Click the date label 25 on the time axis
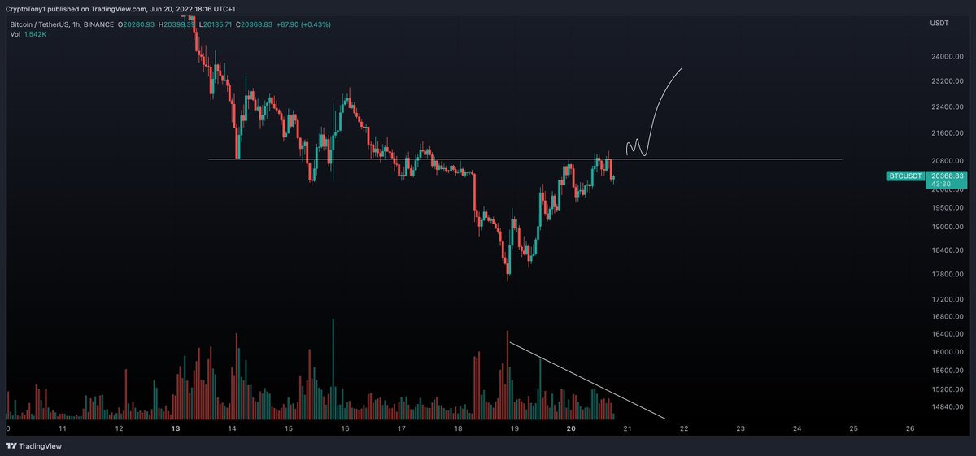The width and height of the screenshot is (976, 456). coord(853,428)
